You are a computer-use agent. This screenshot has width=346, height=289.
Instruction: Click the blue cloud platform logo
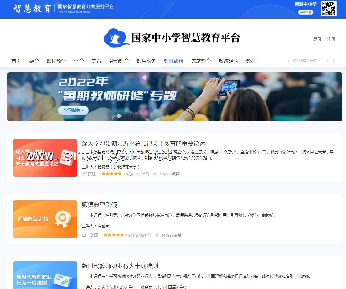(116, 38)
